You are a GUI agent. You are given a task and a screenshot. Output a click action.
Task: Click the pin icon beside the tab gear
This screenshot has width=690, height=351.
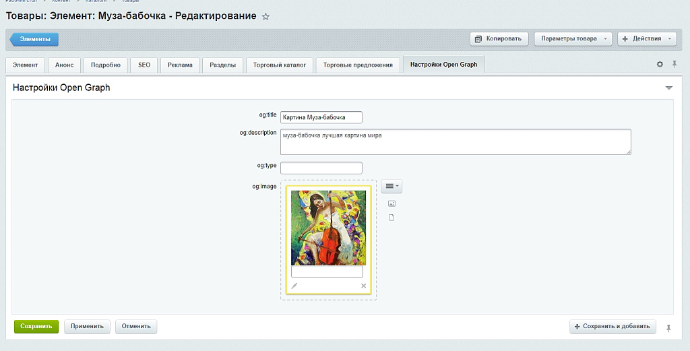tap(675, 64)
